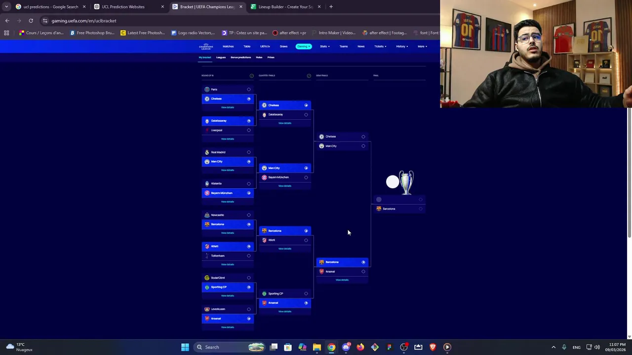Expand the History dropdown menu
The image size is (632, 355).
tap(401, 46)
